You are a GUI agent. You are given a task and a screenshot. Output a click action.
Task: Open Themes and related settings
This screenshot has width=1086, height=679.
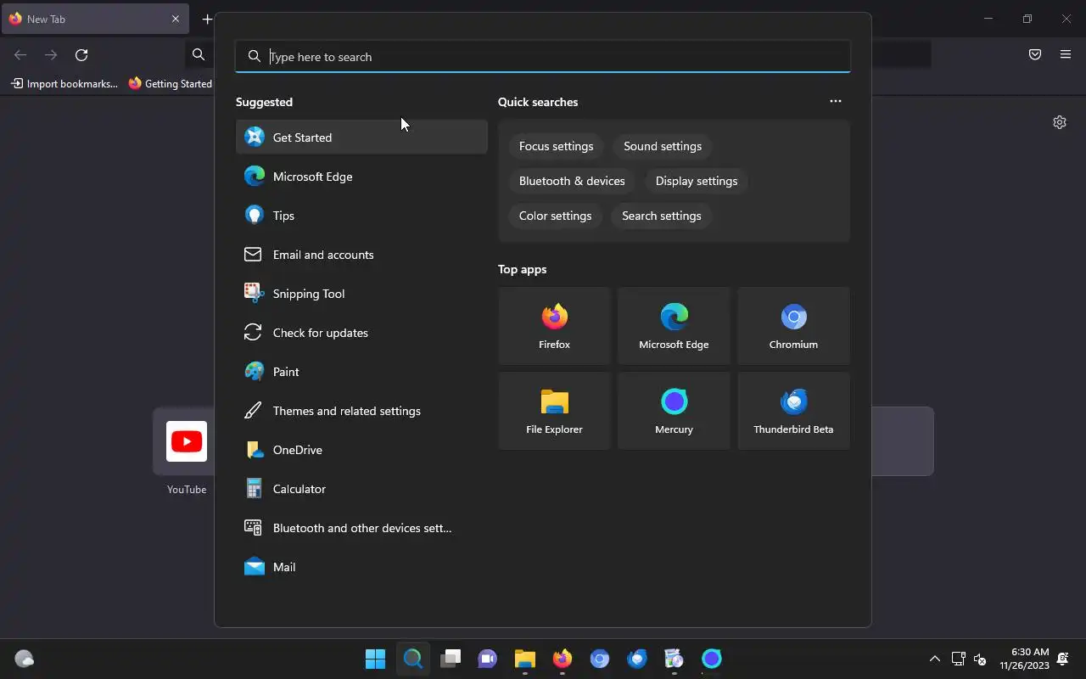[x=361, y=411]
